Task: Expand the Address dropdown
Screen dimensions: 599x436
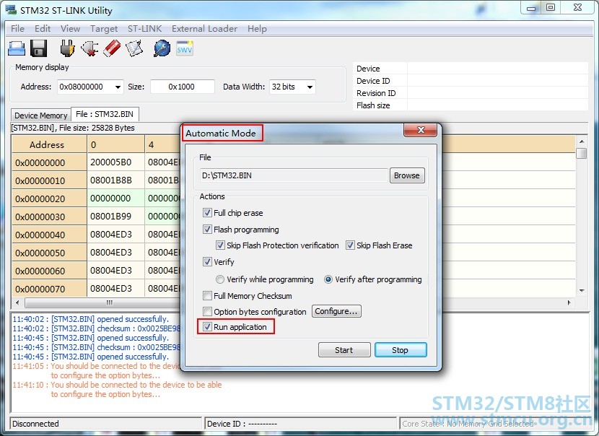Action: 118,87
